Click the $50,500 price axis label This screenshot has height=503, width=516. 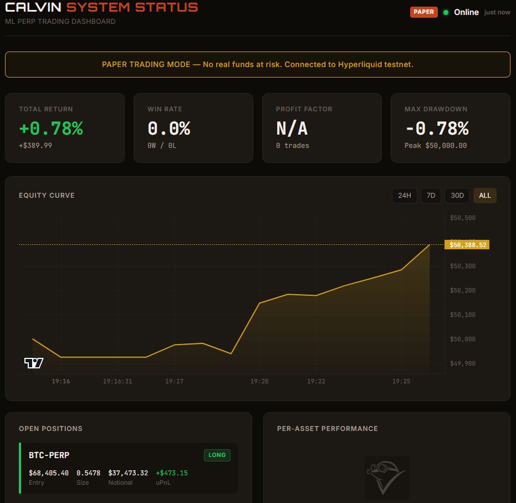(x=463, y=218)
